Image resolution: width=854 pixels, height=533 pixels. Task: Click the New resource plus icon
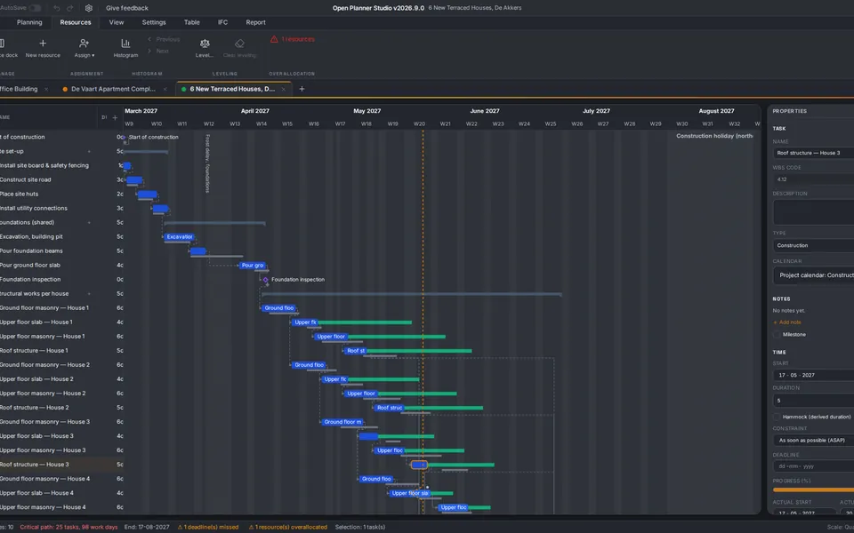point(43,43)
